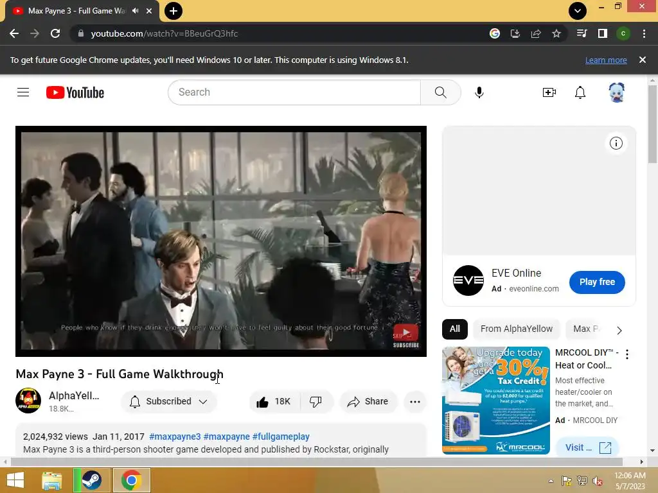Open MRCOOL DIY ad title
This screenshot has width=658, height=493.
[586, 359]
